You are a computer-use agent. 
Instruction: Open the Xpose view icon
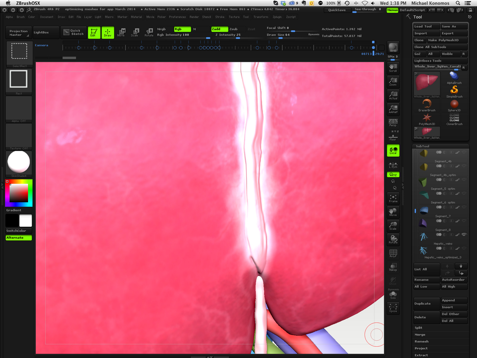(x=393, y=308)
